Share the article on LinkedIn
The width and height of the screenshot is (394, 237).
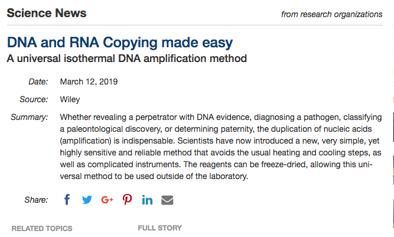point(147,200)
